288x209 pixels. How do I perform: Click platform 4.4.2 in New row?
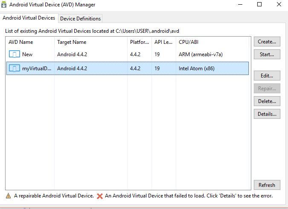tap(135, 54)
